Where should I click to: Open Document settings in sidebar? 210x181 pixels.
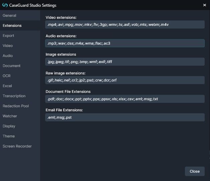point(20,66)
